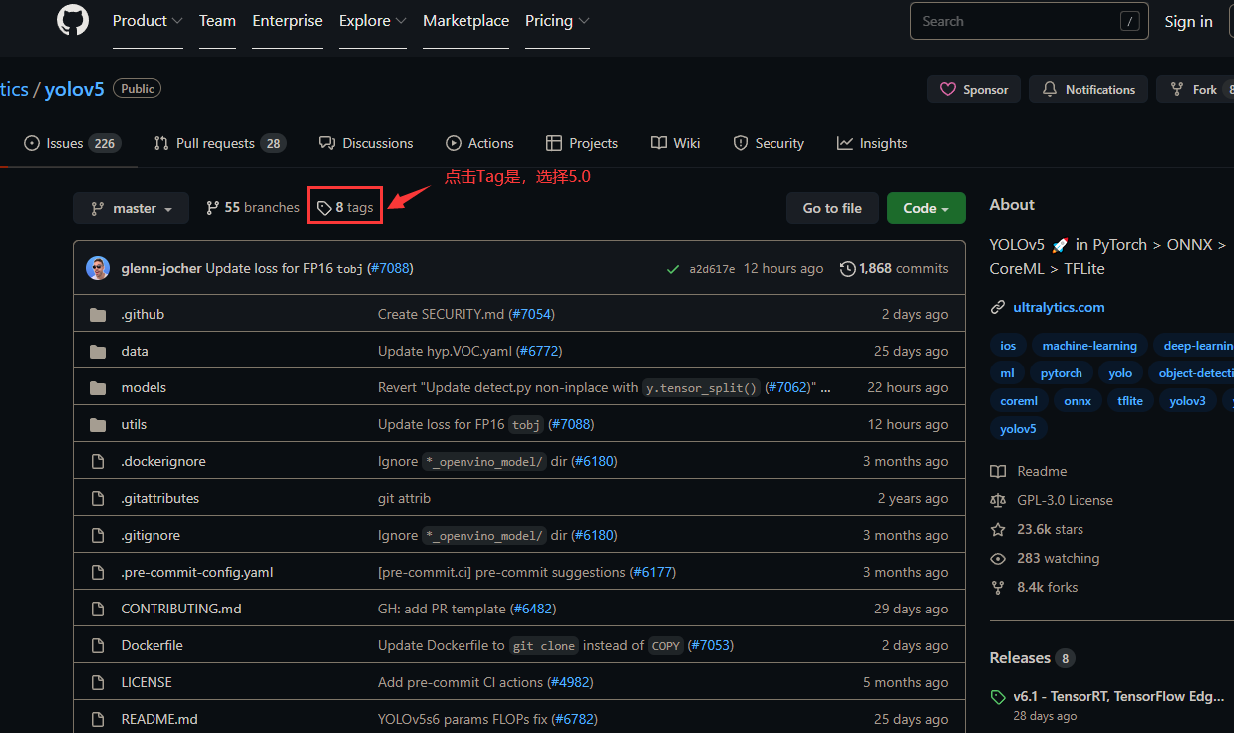This screenshot has width=1234, height=733.
Task: Click glenn-jocher's avatar thumbnail
Action: coord(98,268)
